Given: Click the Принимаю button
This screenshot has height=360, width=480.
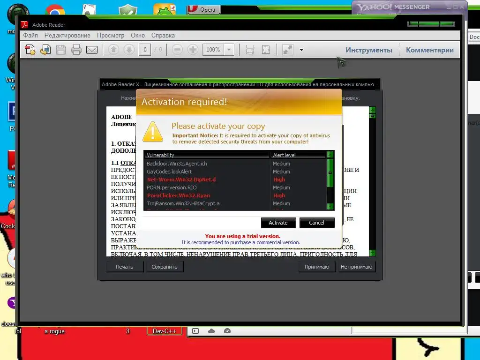Looking at the screenshot, I should point(317,267).
